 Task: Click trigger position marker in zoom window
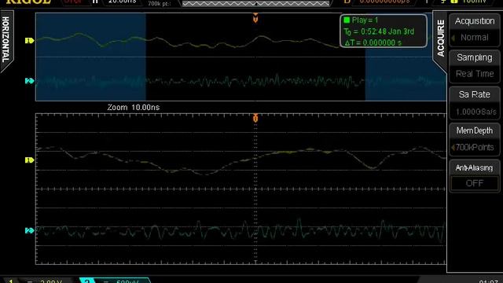[x=255, y=119]
